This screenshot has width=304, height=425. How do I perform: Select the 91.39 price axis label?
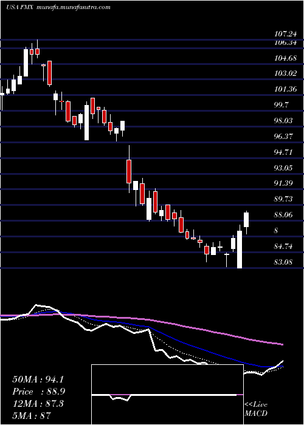[x=285, y=183]
